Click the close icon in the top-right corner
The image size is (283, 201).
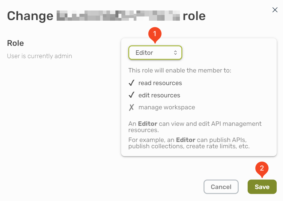275,10
